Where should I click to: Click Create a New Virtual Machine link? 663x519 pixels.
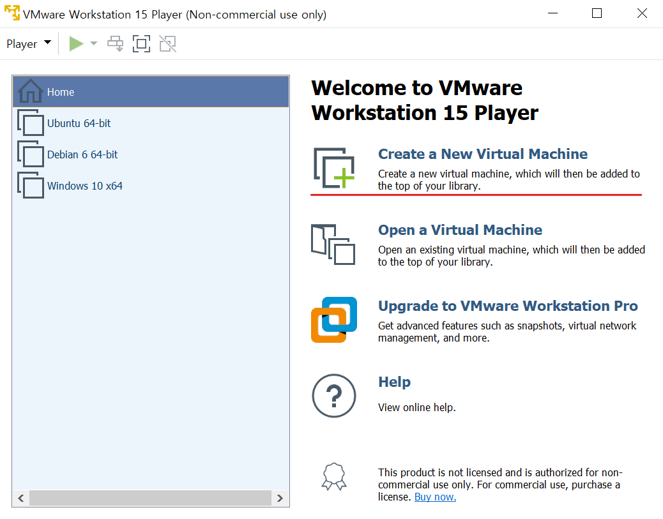[x=482, y=154]
